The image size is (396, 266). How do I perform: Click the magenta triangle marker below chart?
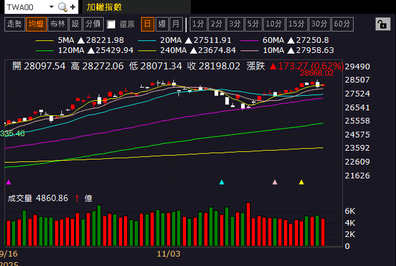tap(9, 182)
